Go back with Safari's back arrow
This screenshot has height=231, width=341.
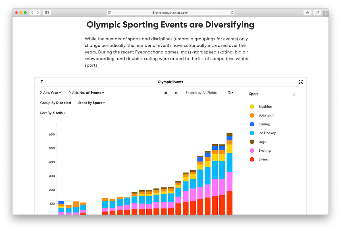[x=32, y=13]
